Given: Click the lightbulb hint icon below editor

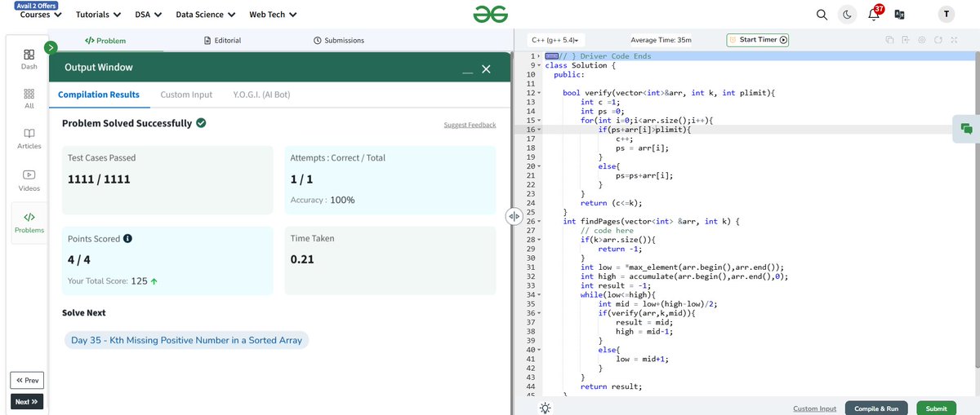Looking at the screenshot, I should 546,408.
